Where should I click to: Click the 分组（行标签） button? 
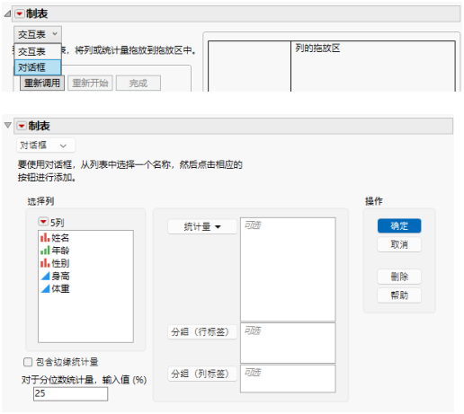coord(202,332)
